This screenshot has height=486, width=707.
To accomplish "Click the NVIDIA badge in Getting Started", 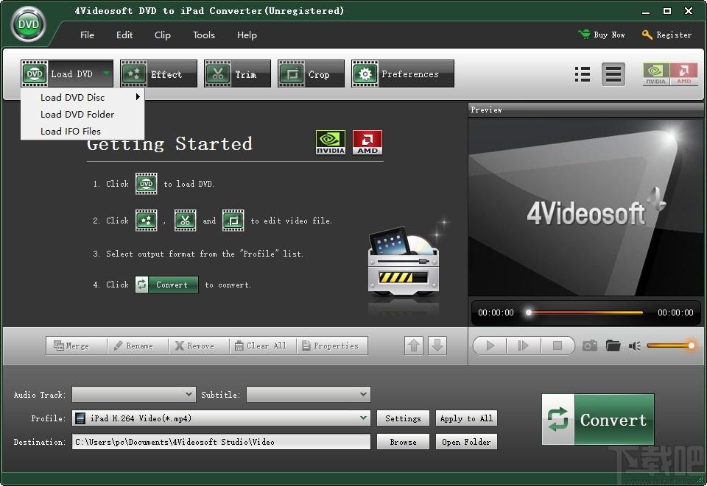I will point(331,142).
